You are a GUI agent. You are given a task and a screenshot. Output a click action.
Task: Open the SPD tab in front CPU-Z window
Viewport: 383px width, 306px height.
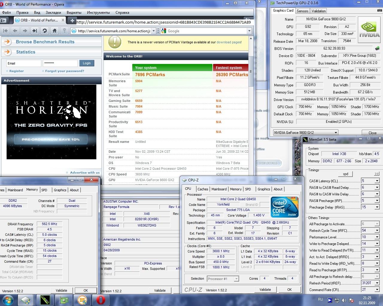point(248,189)
